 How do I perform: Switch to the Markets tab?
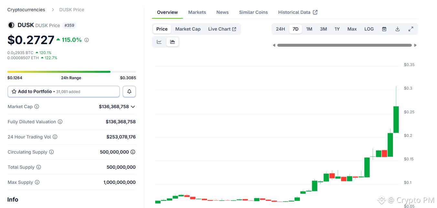coord(197,12)
